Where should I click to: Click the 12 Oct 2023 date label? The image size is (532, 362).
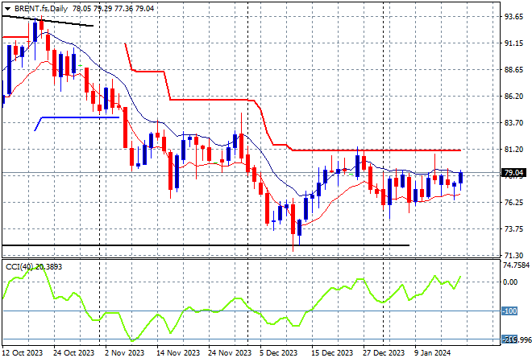pyautogui.click(x=23, y=353)
